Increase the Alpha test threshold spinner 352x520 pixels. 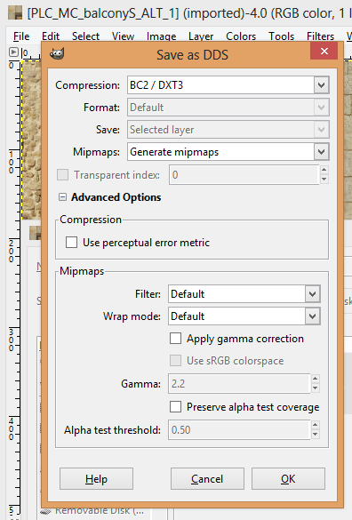click(316, 425)
